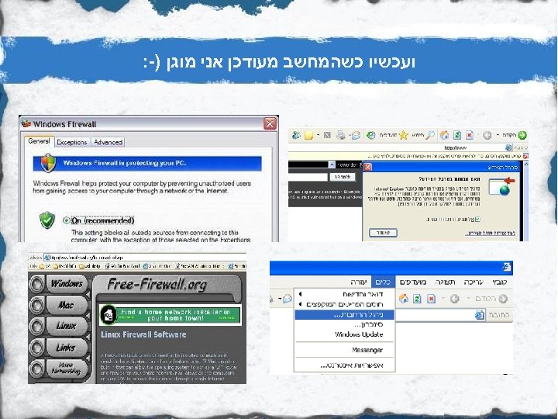Switch to the General tab in Windows Firewall
This screenshot has height=419, width=558.
[x=40, y=141]
